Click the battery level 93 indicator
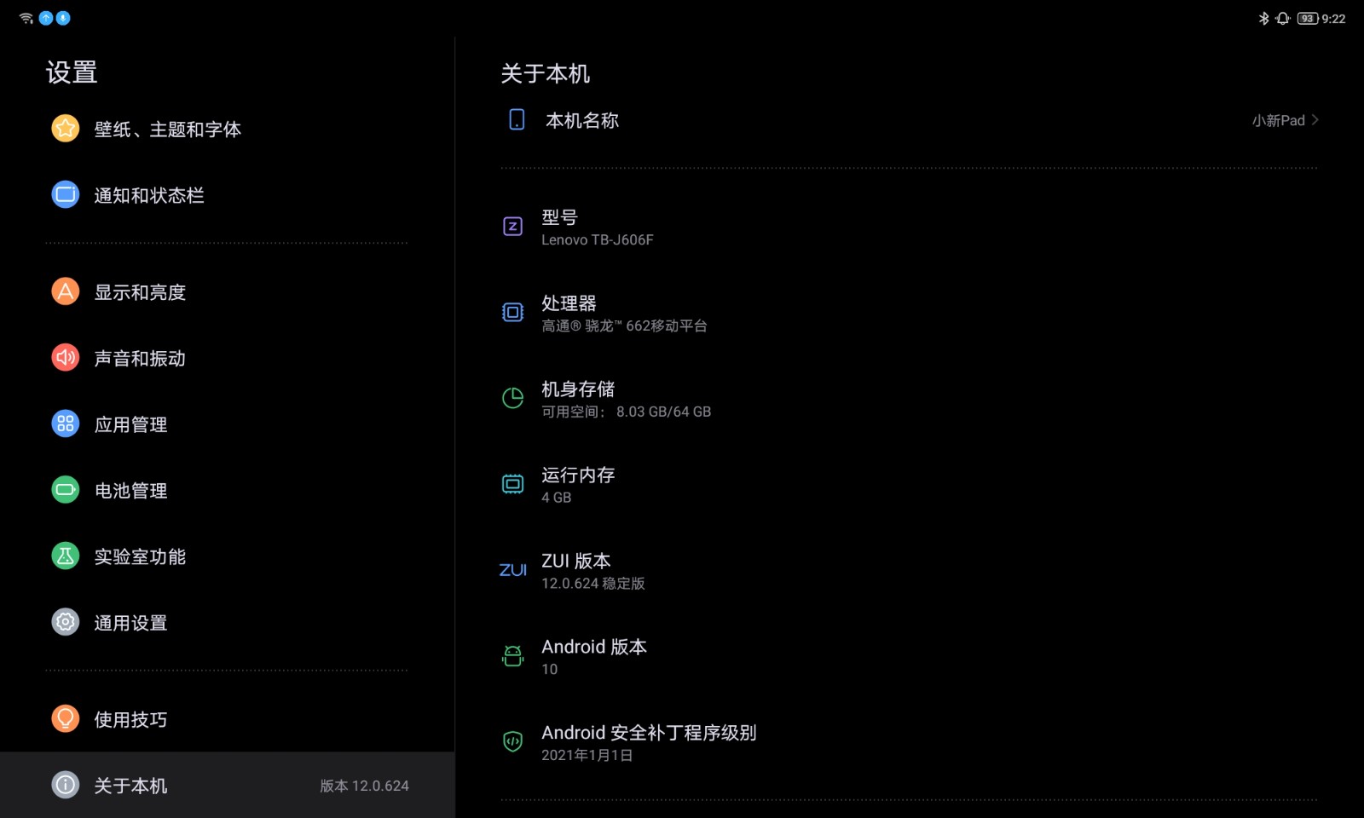Viewport: 1364px width, 818px height. click(1308, 18)
